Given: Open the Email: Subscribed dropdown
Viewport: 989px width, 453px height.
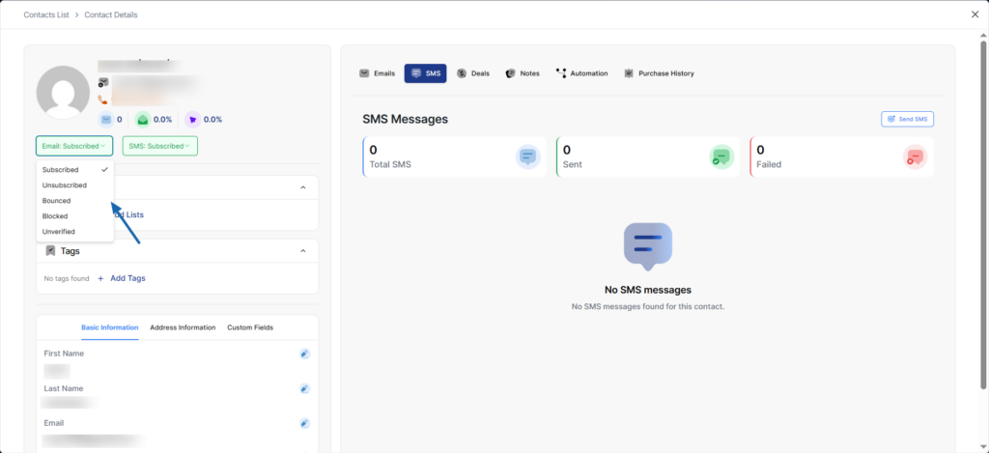Looking at the screenshot, I should (74, 146).
